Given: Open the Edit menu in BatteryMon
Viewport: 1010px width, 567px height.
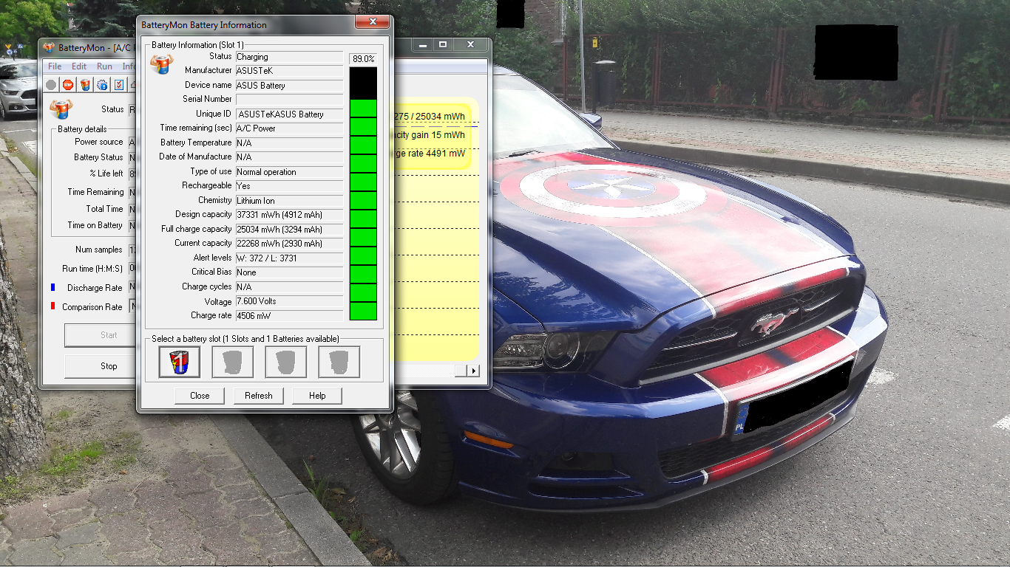Looking at the screenshot, I should click(79, 66).
